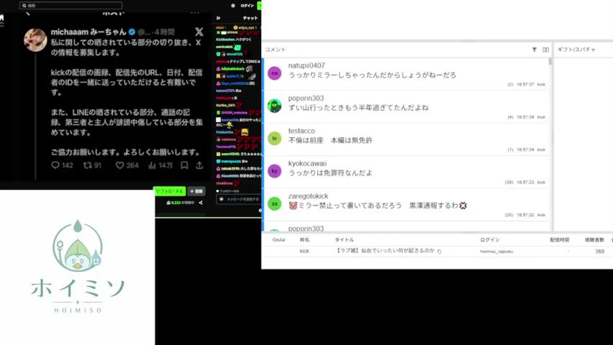Click the grey 登録 subscribe button
This screenshot has width=613, height=345.
[x=196, y=191]
